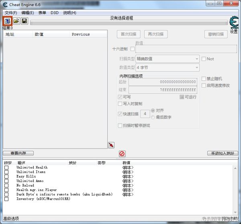This screenshot has width=241, height=224.
Task: Select the 最后数字 last digits radio button
Action: pyautogui.click(x=153, y=117)
